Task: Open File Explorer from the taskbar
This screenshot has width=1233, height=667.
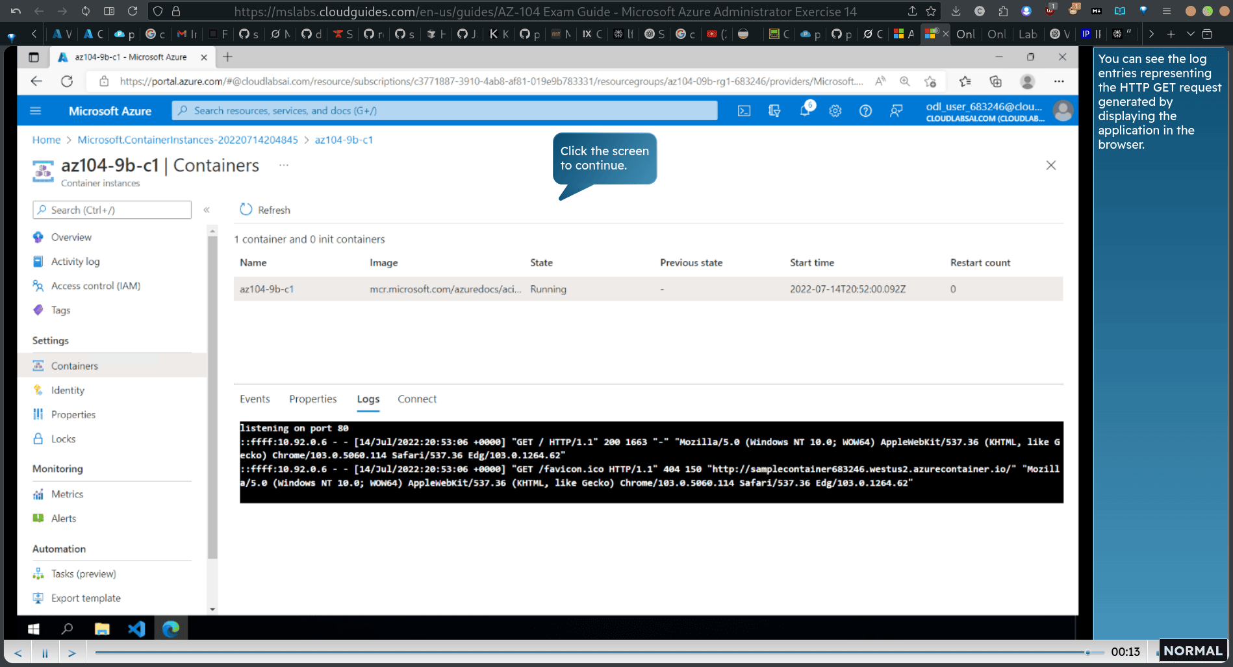Action: click(102, 629)
